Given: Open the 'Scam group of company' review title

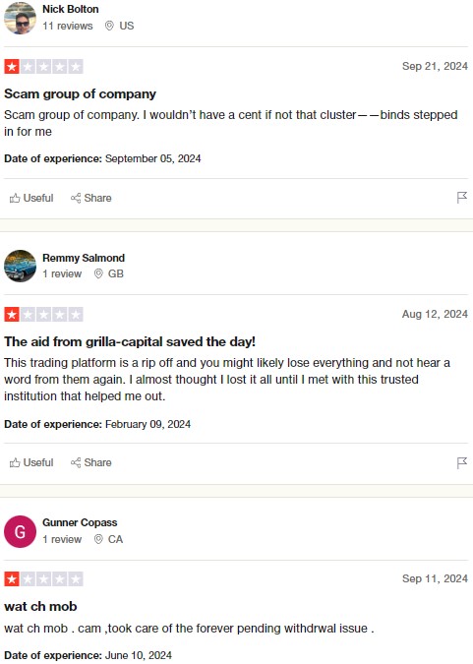Looking at the screenshot, I should pos(80,94).
